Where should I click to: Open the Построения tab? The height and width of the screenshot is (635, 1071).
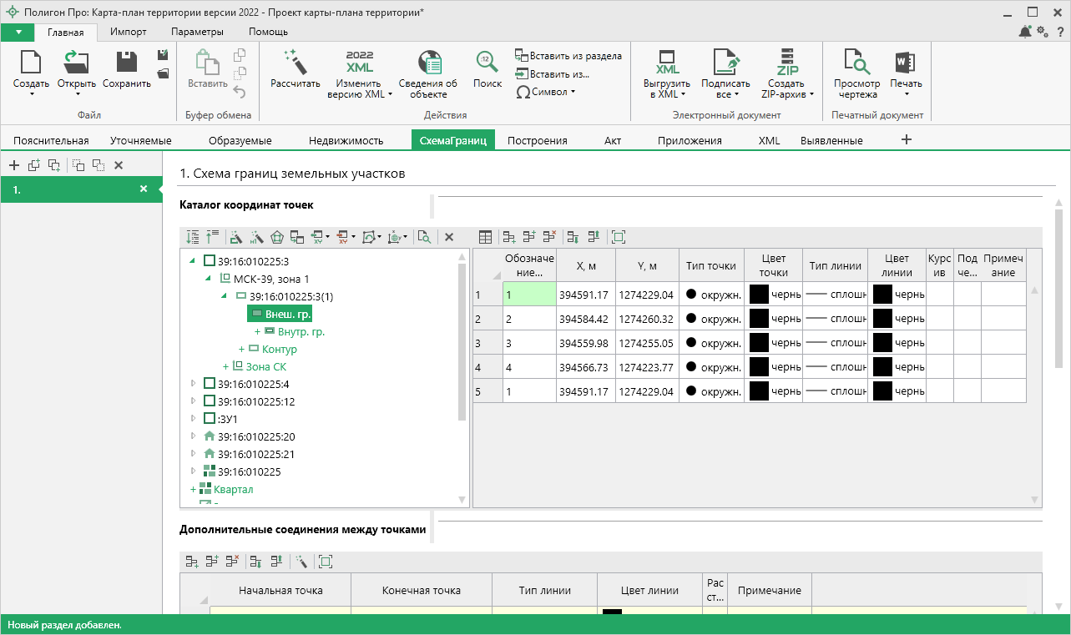tap(537, 140)
